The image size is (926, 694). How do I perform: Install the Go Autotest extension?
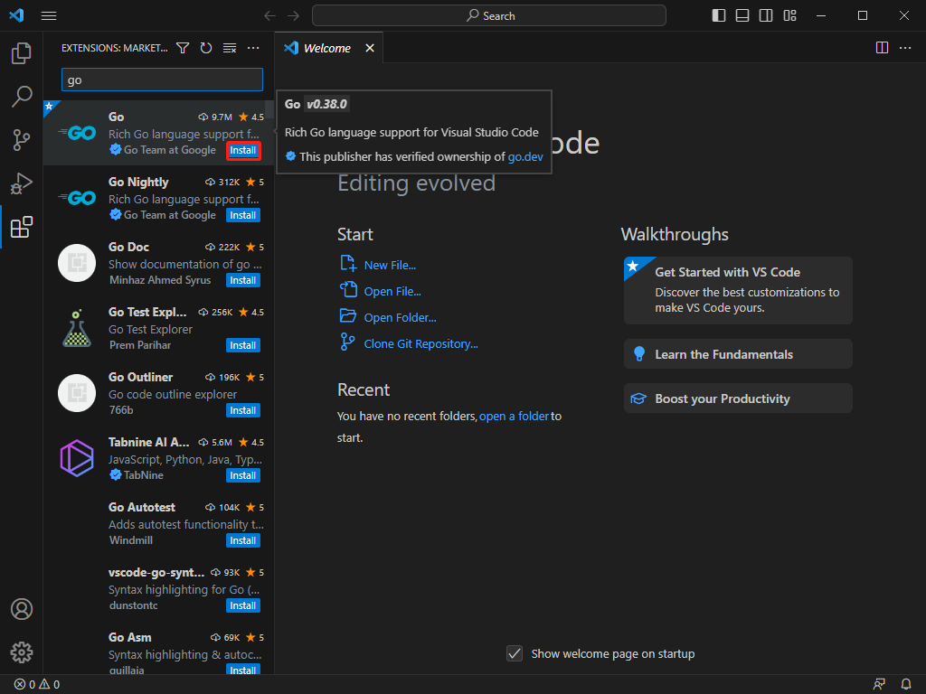pos(243,540)
